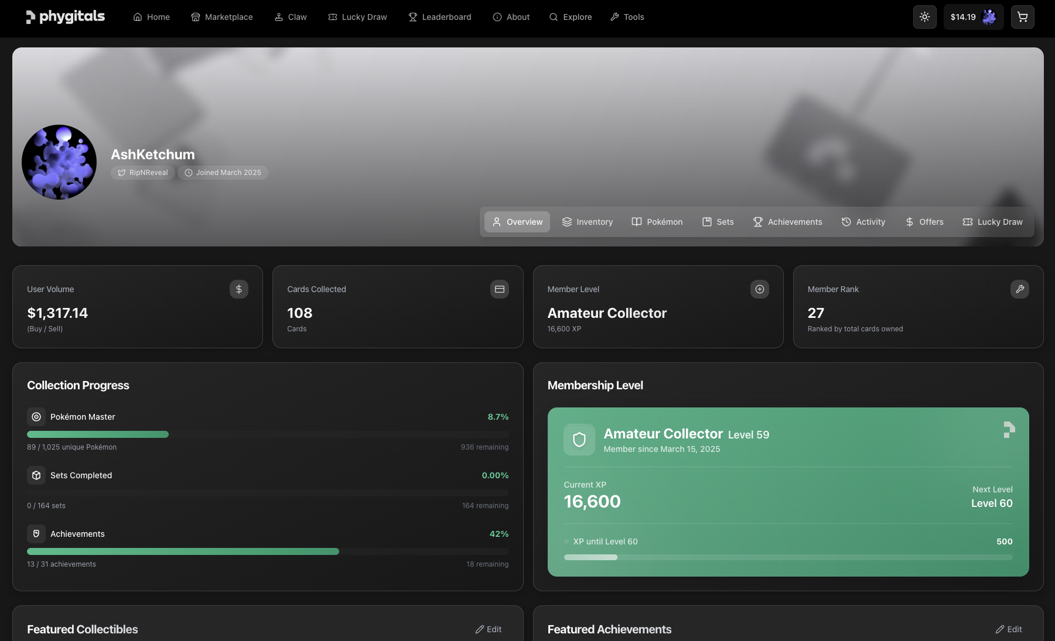Click the phygitals logo
Image resolution: width=1055 pixels, height=641 pixels.
(65, 17)
